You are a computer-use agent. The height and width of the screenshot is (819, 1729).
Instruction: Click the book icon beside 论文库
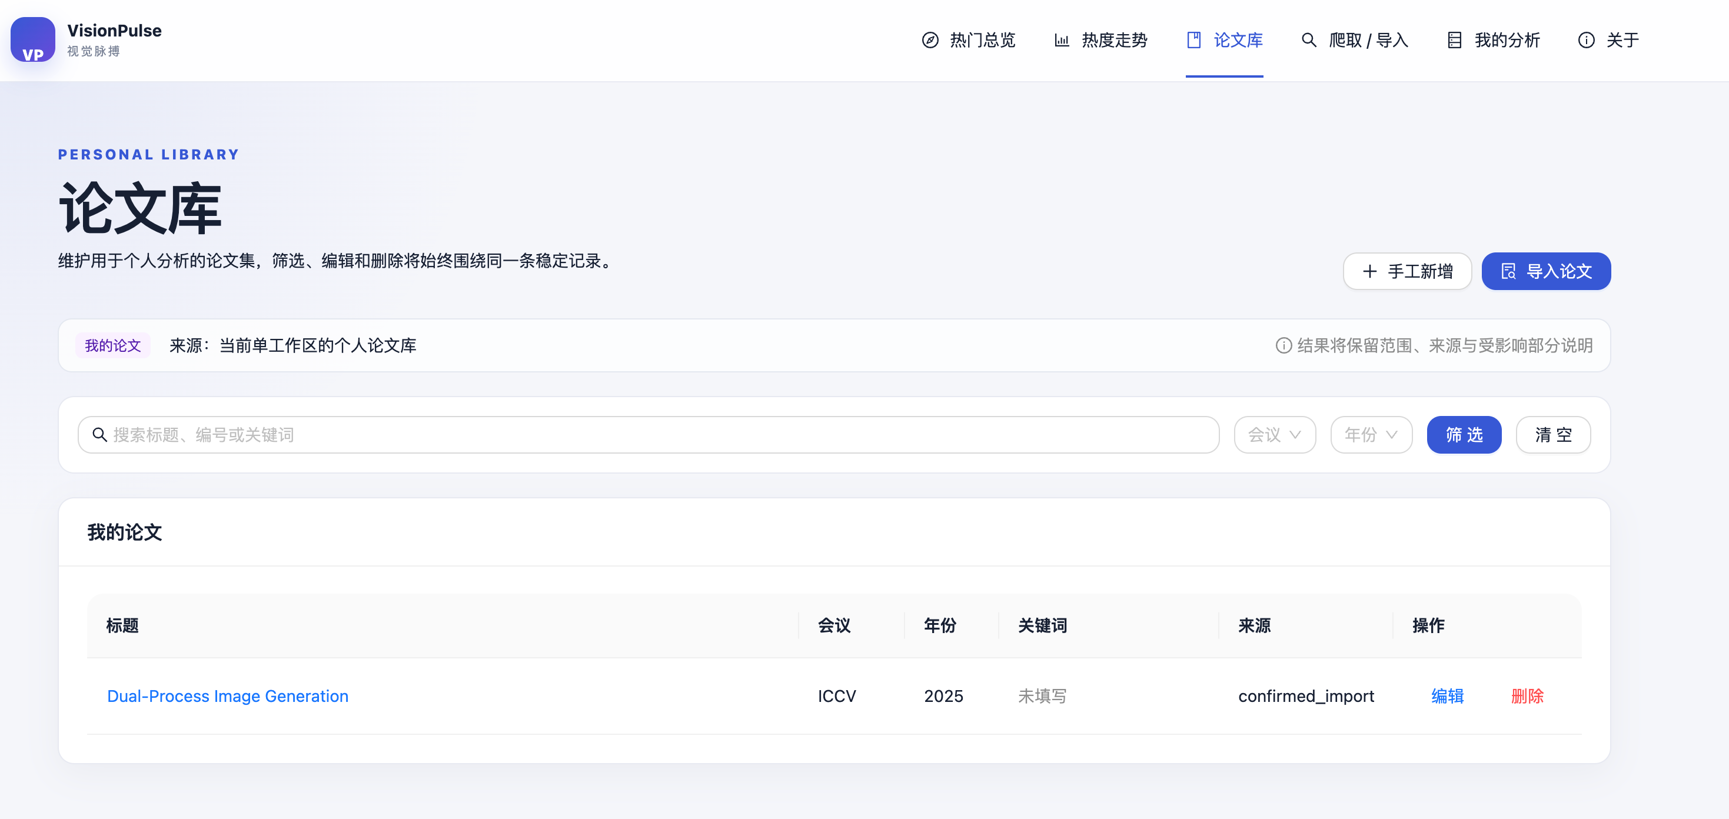tap(1194, 40)
